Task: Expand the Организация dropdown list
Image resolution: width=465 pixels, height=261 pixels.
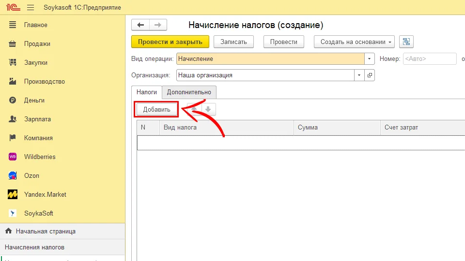Action: click(359, 75)
